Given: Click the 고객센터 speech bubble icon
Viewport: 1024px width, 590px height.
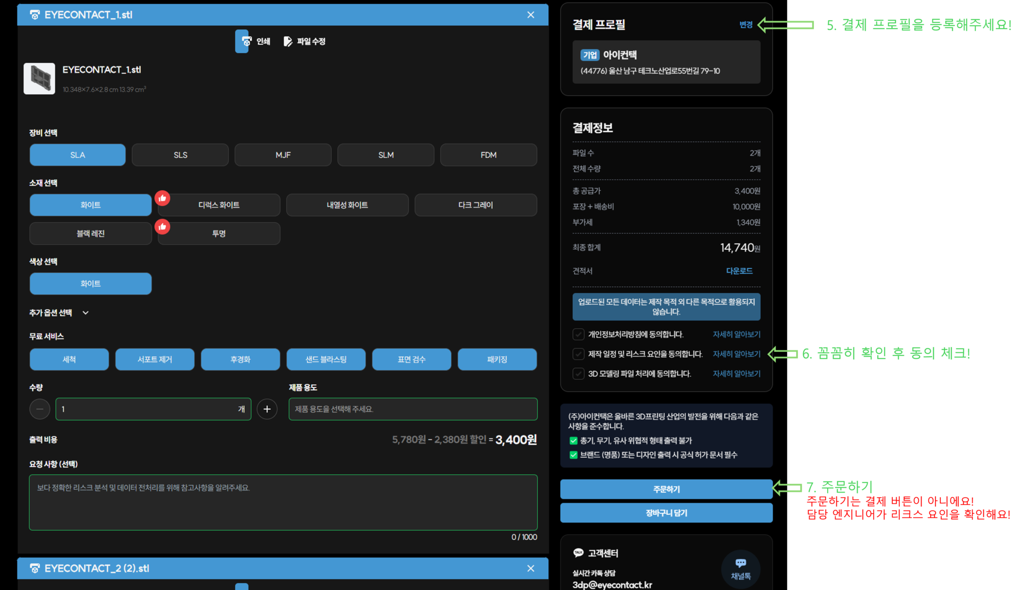Looking at the screenshot, I should tap(578, 553).
